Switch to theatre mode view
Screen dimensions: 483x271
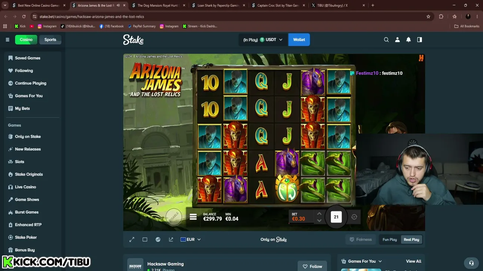pos(145,239)
